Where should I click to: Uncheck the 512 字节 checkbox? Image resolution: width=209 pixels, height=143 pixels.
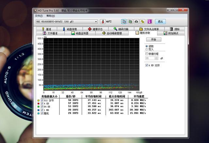[42, 100]
